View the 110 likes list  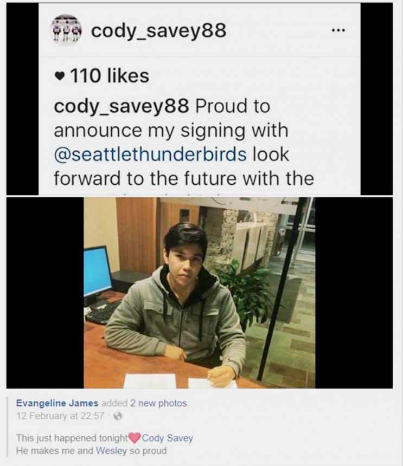[x=110, y=76]
